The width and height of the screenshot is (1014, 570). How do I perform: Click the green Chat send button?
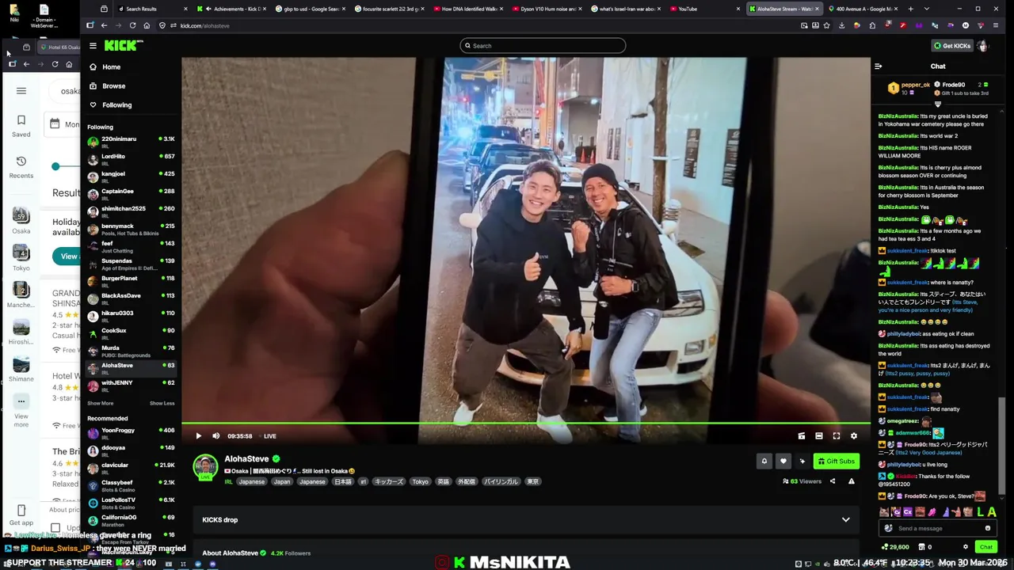[x=986, y=547]
